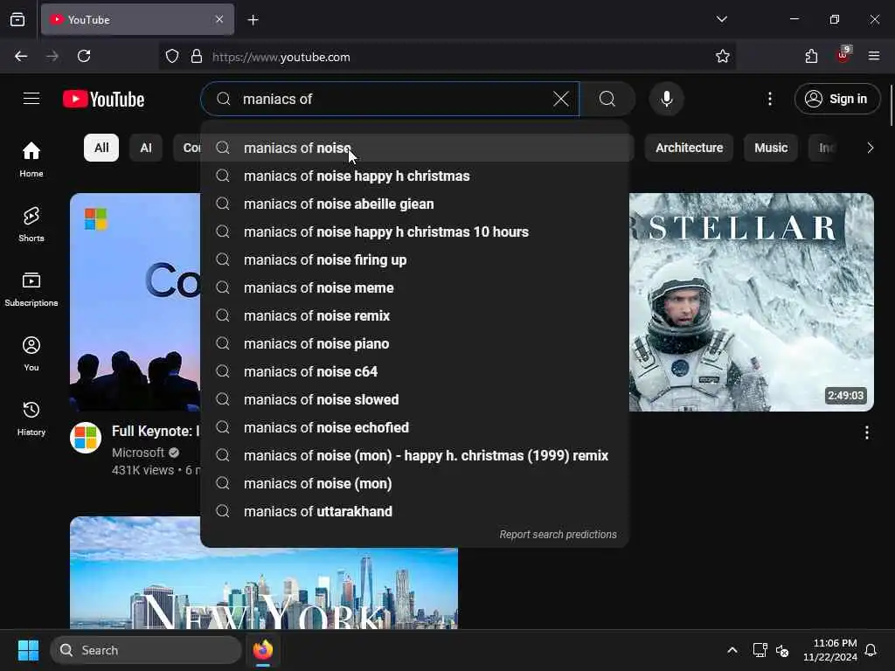Select the All category chip
This screenshot has width=895, height=671.
point(101,148)
